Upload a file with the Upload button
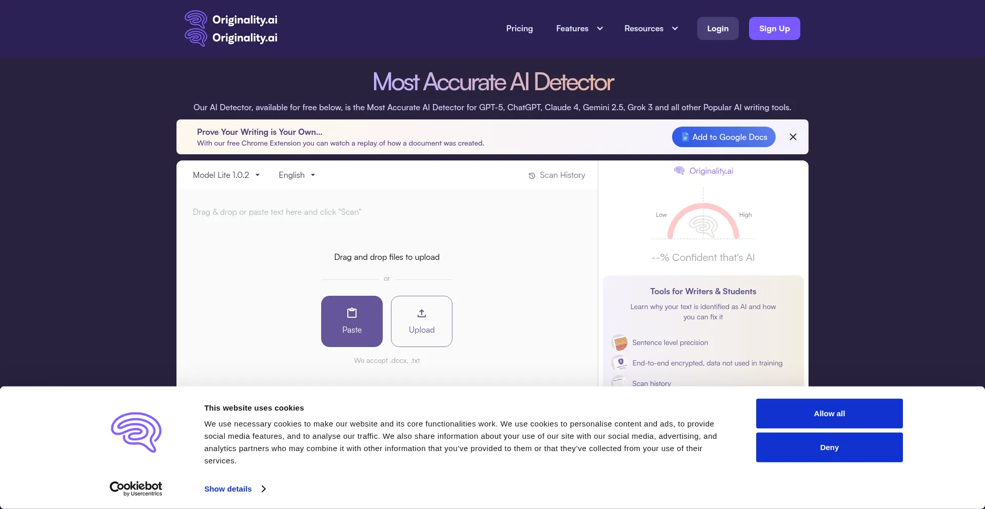985x509 pixels. tap(422, 321)
